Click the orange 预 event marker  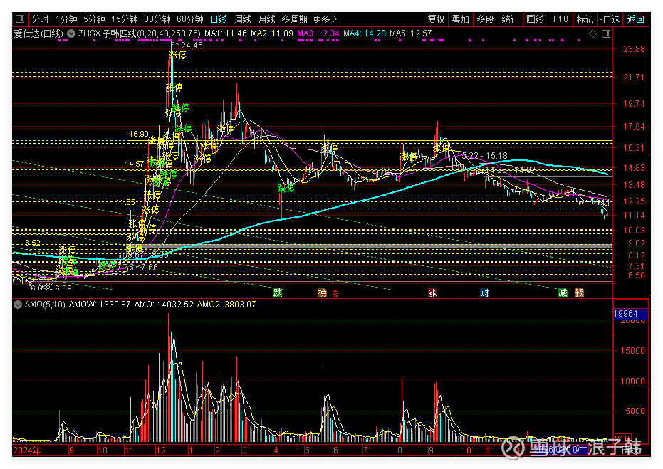[x=579, y=293]
